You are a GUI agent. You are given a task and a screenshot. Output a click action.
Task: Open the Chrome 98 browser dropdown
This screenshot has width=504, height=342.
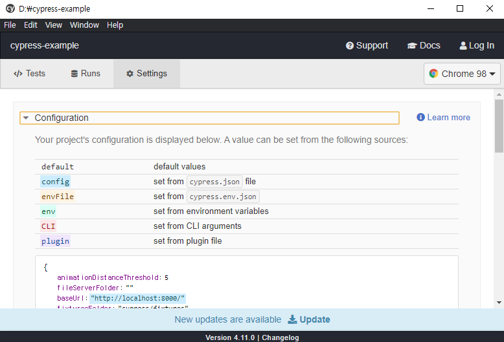pyautogui.click(x=462, y=74)
